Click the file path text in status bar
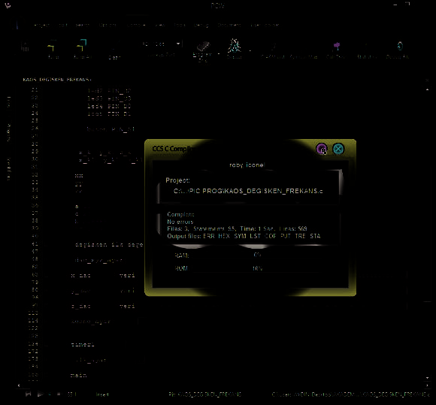Viewport: 436px width, 405px height. (350, 394)
